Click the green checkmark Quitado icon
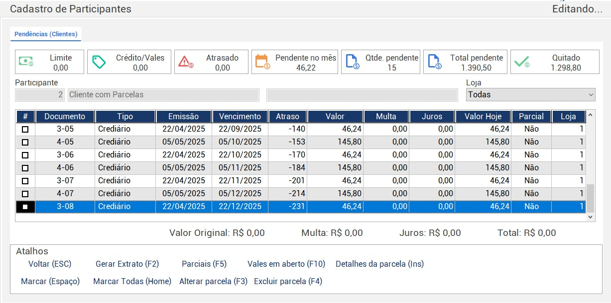 (x=522, y=62)
